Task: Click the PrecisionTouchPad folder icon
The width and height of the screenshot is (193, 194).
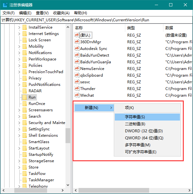Action: [24, 72]
